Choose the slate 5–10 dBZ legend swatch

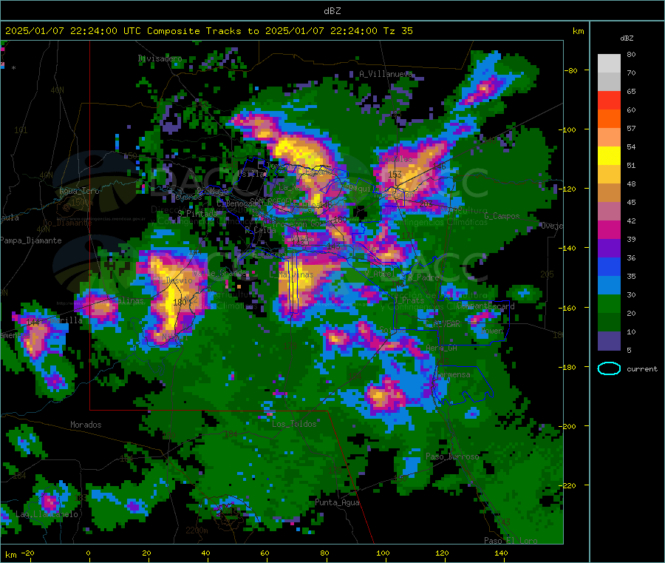(609, 341)
